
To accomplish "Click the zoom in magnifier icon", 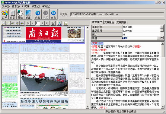I will click(x=4, y=23).
